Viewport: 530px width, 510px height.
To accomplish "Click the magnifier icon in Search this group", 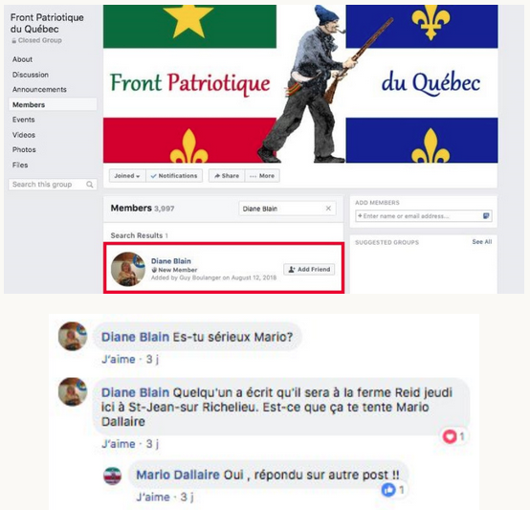I will pyautogui.click(x=90, y=185).
